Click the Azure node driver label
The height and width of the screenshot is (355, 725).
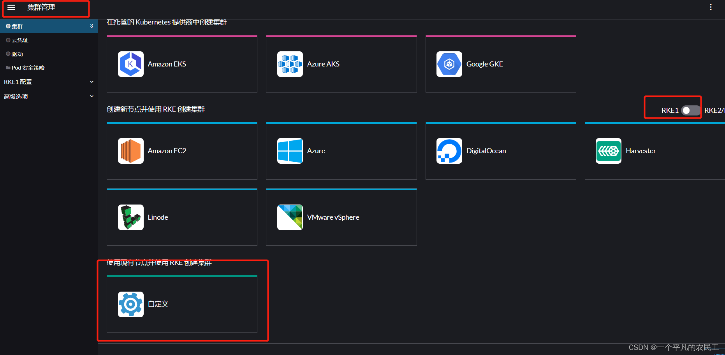(316, 151)
